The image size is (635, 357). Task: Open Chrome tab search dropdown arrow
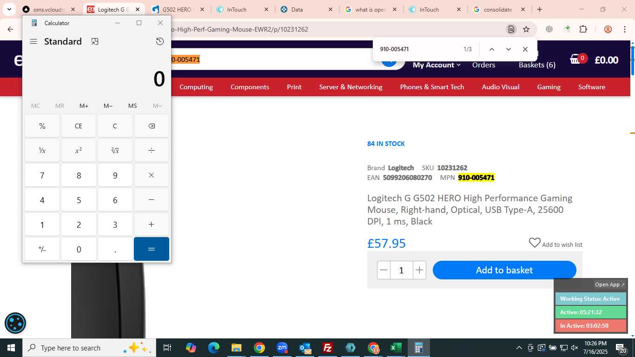pos(9,9)
